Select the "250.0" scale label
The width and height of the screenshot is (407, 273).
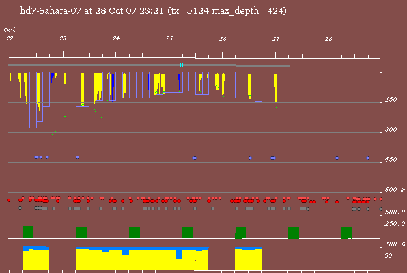395,224
